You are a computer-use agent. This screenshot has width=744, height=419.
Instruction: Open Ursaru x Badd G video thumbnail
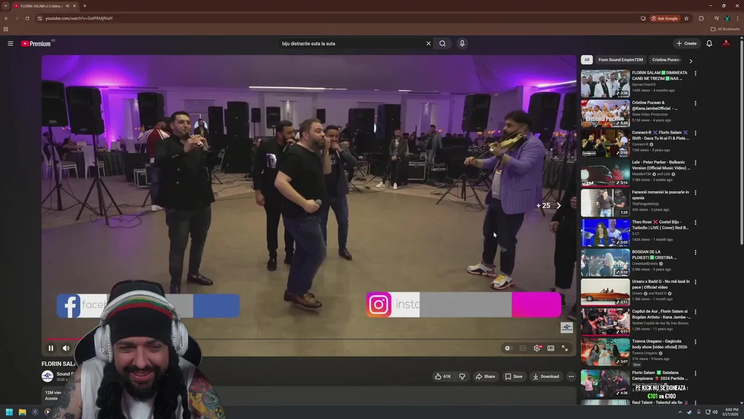(x=605, y=293)
